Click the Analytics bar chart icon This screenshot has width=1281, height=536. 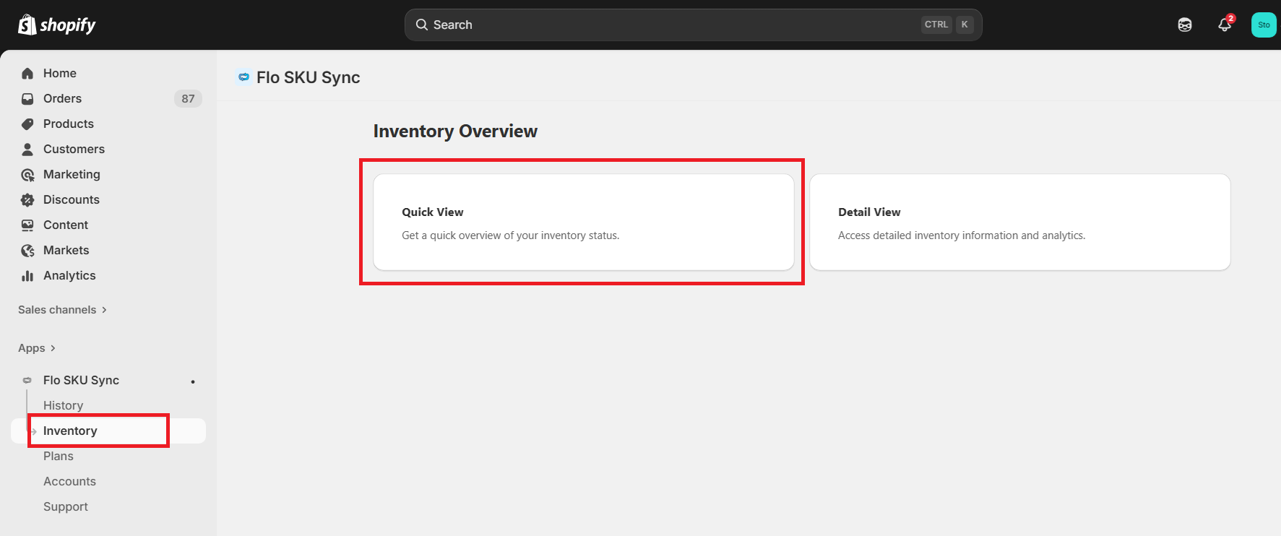point(27,275)
